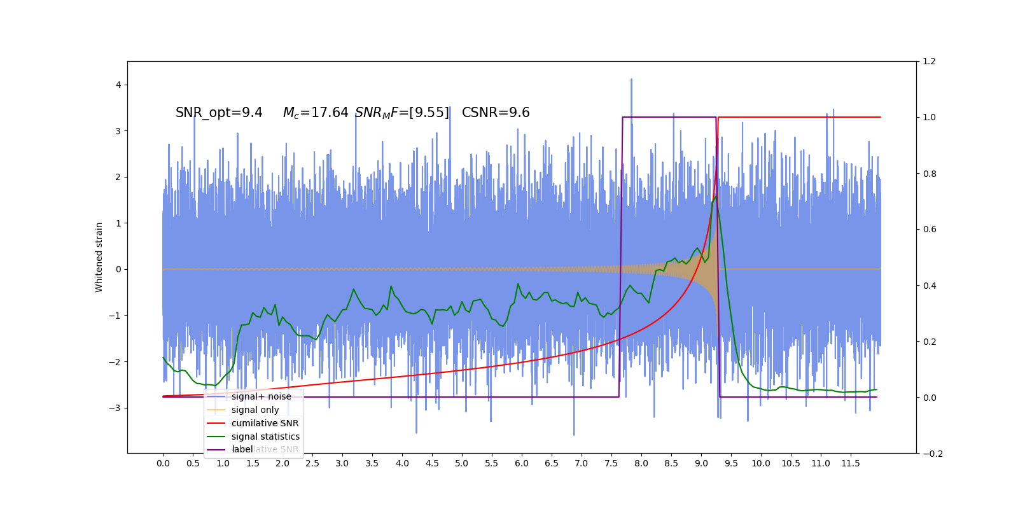1018x509 pixels.
Task: Select the "signal+ noise" legend entry
Action: pyautogui.click(x=261, y=396)
